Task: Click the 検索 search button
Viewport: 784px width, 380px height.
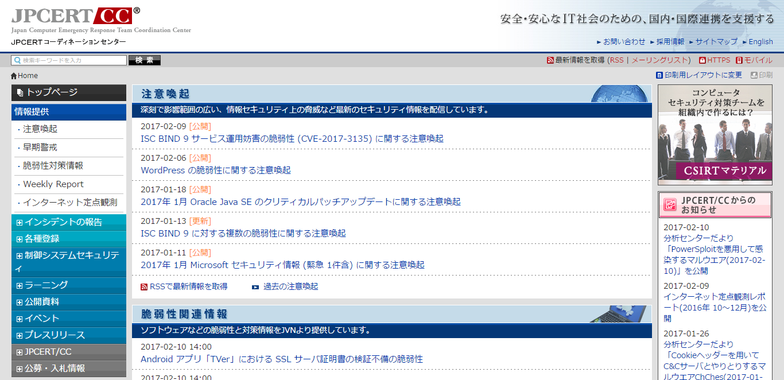Action: click(x=145, y=60)
